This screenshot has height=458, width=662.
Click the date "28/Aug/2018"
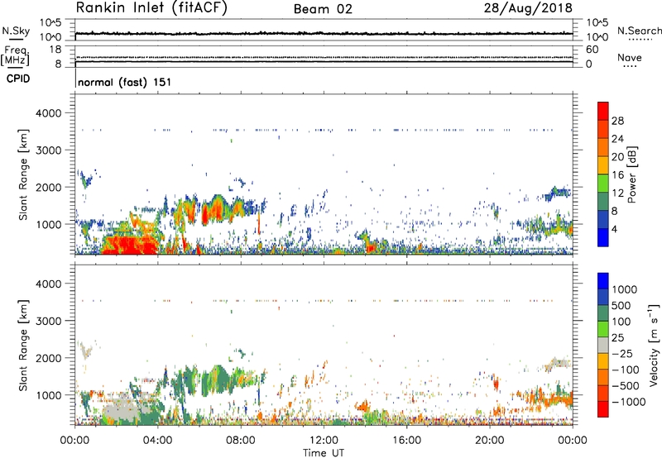528,7
